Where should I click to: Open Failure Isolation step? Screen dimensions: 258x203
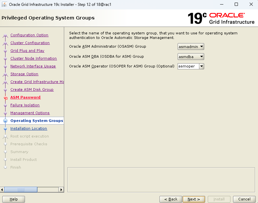pos(25,105)
